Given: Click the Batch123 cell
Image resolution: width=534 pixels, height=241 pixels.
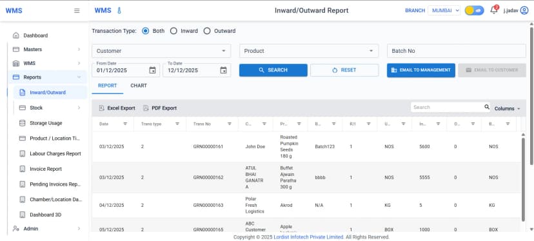Looking at the screenshot, I should click(x=324, y=147).
